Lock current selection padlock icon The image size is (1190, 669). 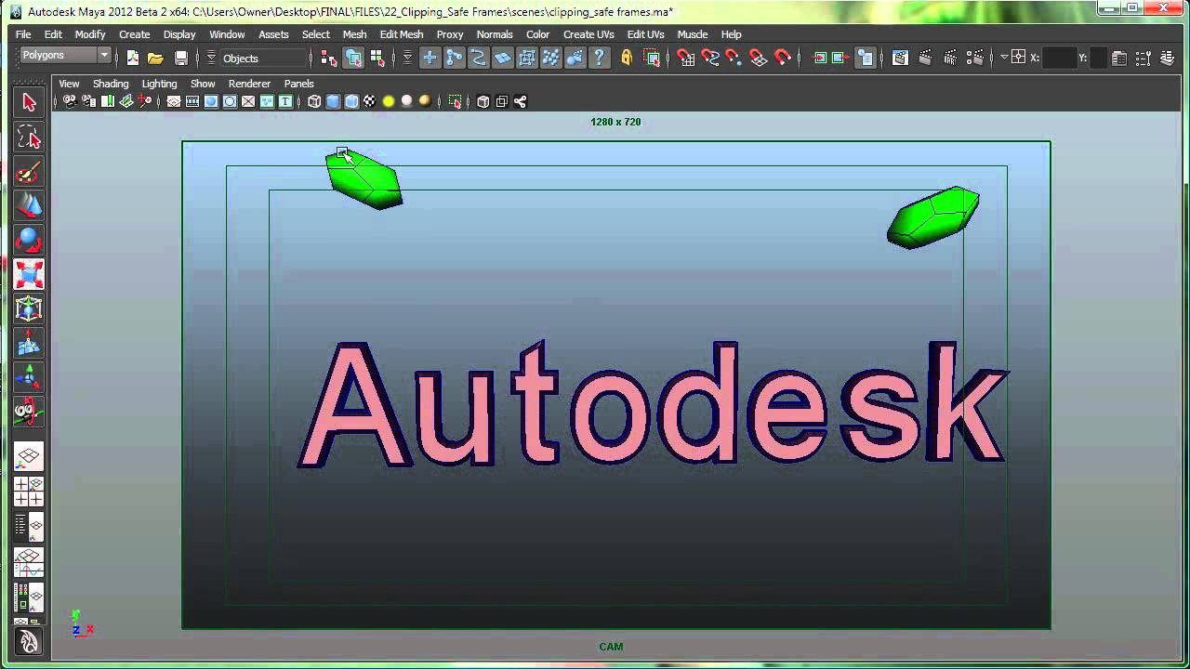pos(627,58)
